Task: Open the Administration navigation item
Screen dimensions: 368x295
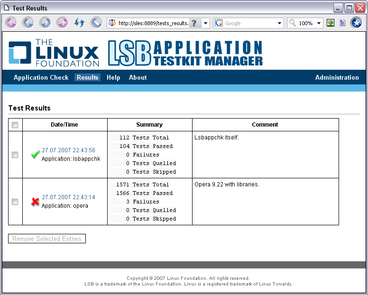Action: pos(337,77)
